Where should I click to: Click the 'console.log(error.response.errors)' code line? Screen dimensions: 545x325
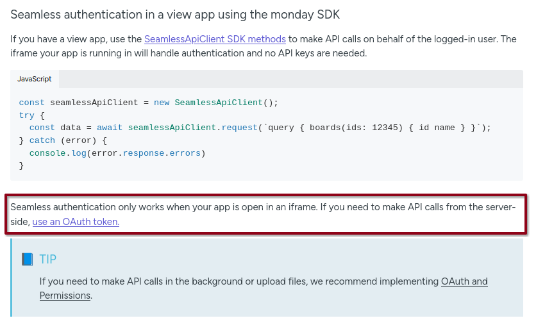point(117,153)
